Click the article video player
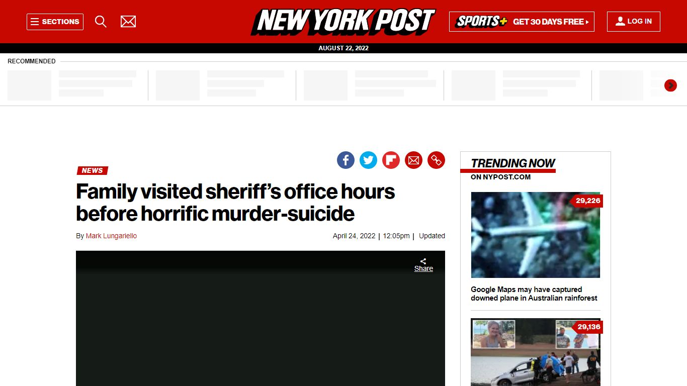The width and height of the screenshot is (687, 386). (x=261, y=318)
